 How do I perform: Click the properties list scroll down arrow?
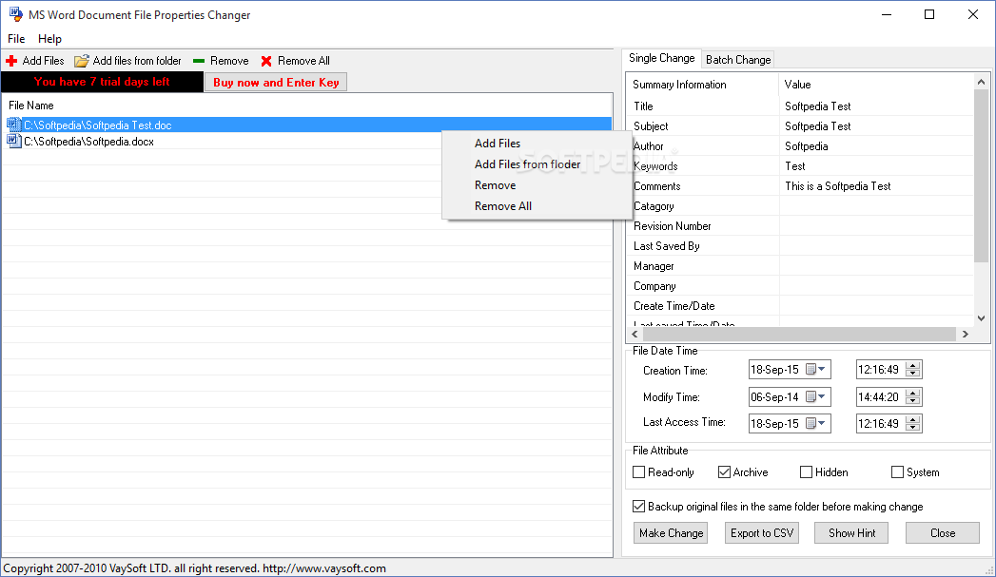coord(981,318)
